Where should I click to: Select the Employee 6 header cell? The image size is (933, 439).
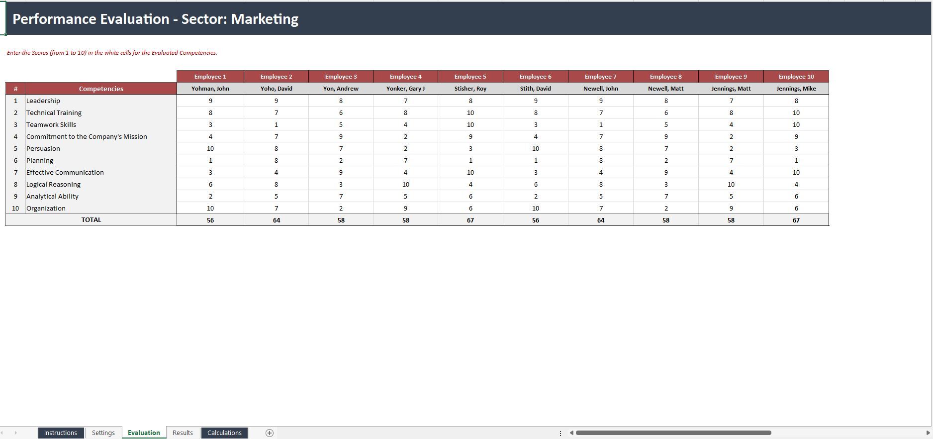coord(536,77)
